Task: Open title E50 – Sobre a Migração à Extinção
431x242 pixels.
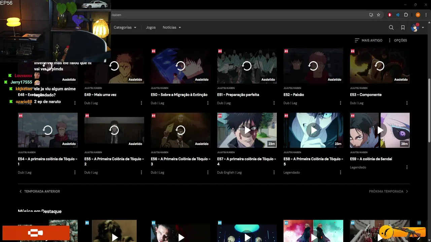Action: 179,95
